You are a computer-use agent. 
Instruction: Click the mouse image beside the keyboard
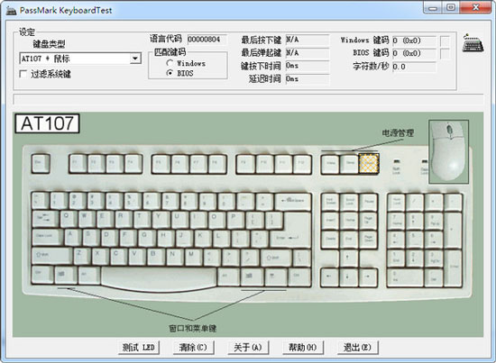448,151
